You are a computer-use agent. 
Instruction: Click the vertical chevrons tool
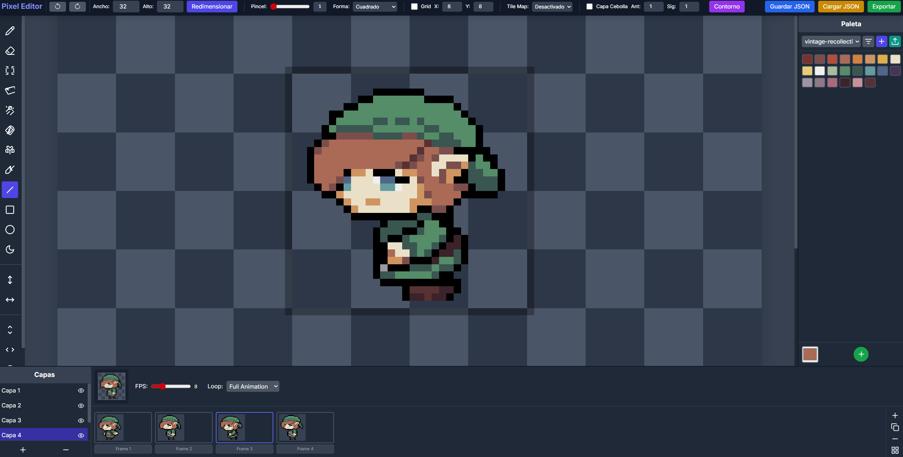coord(10,330)
